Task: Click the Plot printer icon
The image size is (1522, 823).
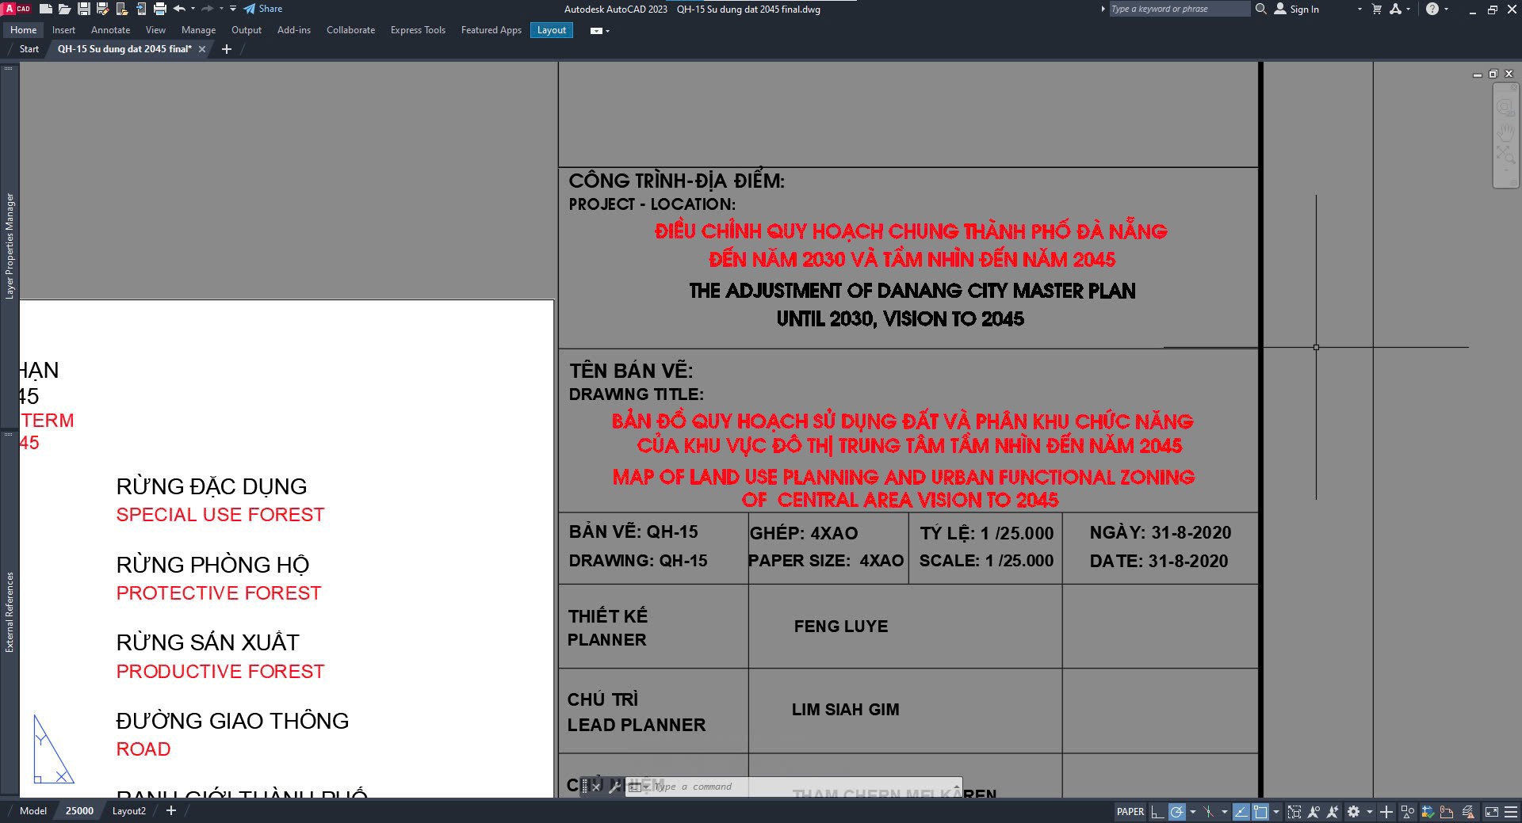Action: 159,9
